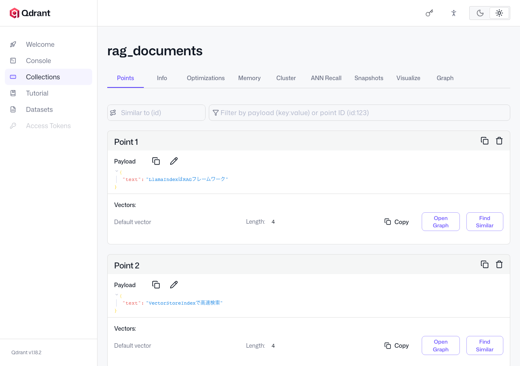
Task: Focus the Filter by payload field
Action: (x=360, y=113)
